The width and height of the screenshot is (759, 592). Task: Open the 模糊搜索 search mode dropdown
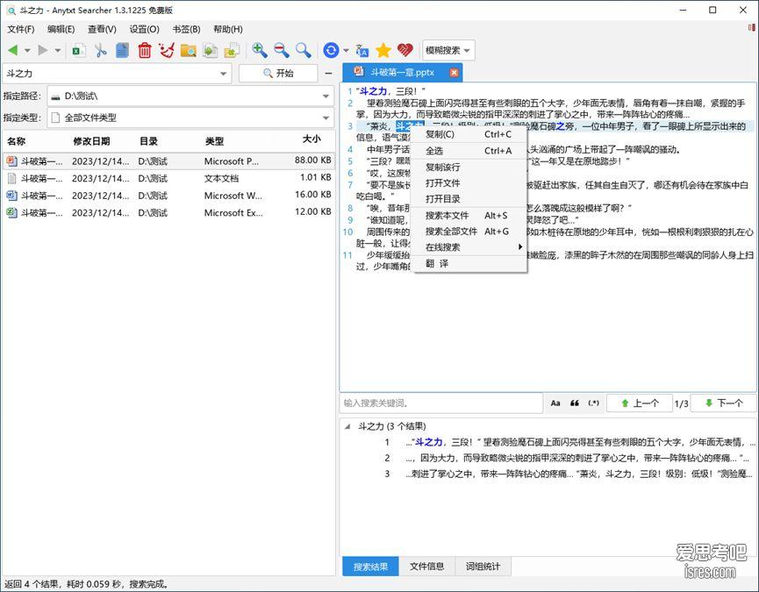(448, 51)
